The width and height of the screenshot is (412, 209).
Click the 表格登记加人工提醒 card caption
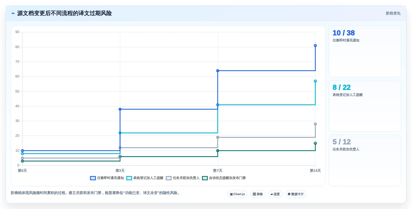click(348, 95)
